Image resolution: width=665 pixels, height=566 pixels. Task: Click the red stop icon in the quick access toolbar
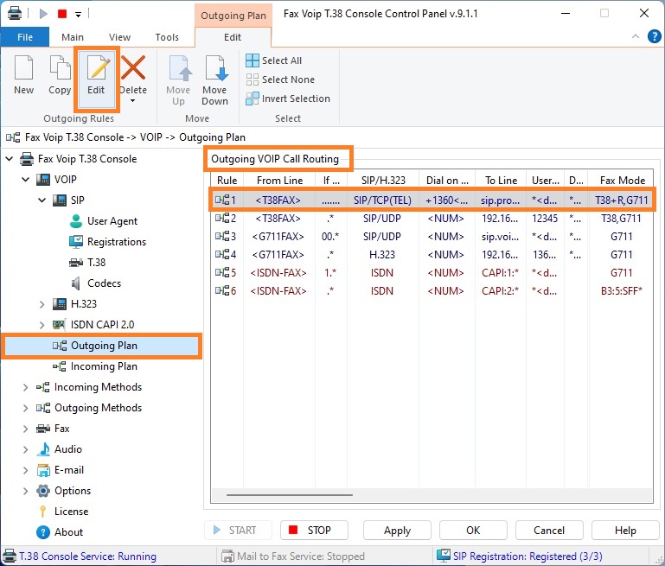(62, 14)
